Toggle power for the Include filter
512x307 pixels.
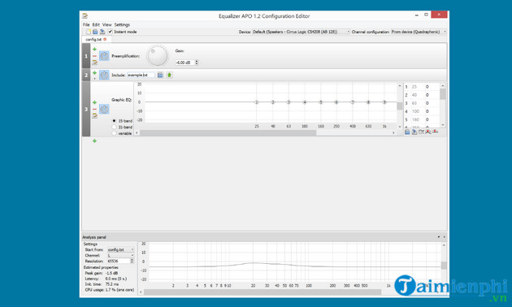(x=104, y=75)
